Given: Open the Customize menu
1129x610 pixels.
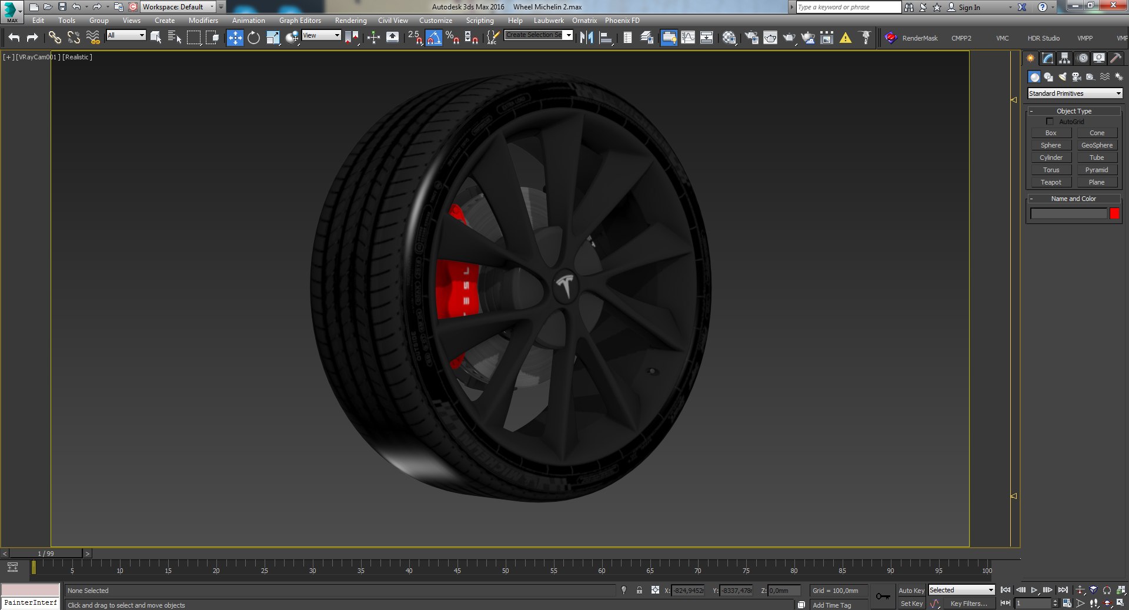Looking at the screenshot, I should click(436, 21).
